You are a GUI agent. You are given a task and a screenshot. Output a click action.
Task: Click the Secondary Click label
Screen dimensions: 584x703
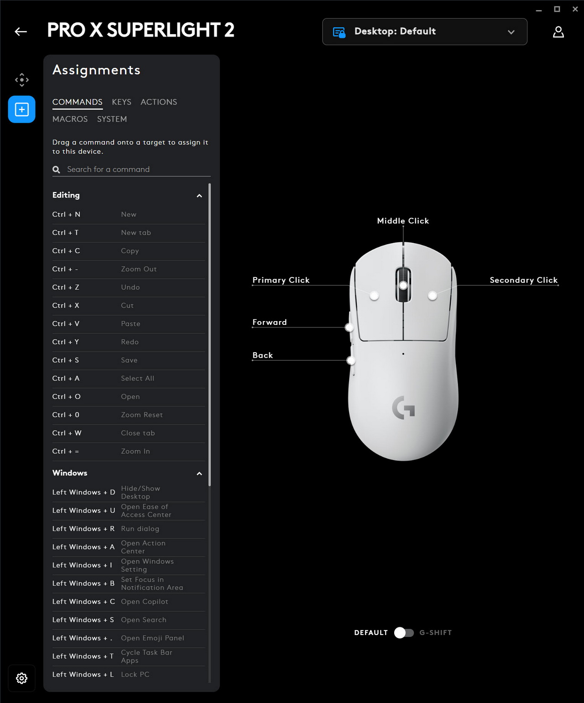click(524, 280)
